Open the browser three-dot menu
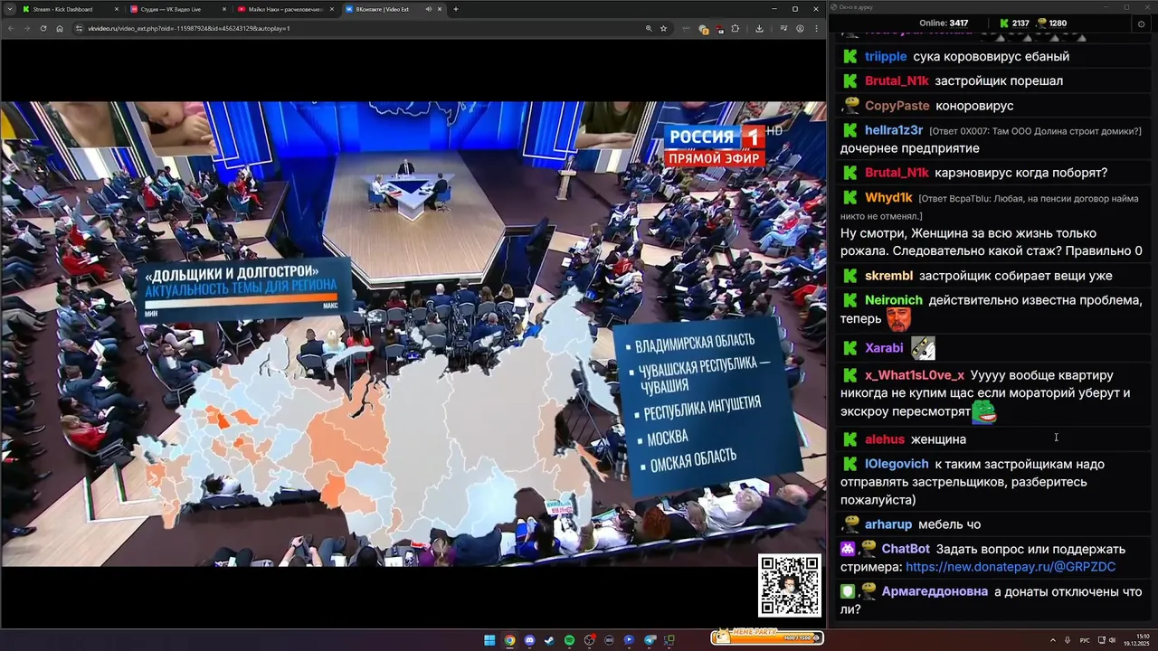Image resolution: width=1158 pixels, height=651 pixels. [x=815, y=28]
